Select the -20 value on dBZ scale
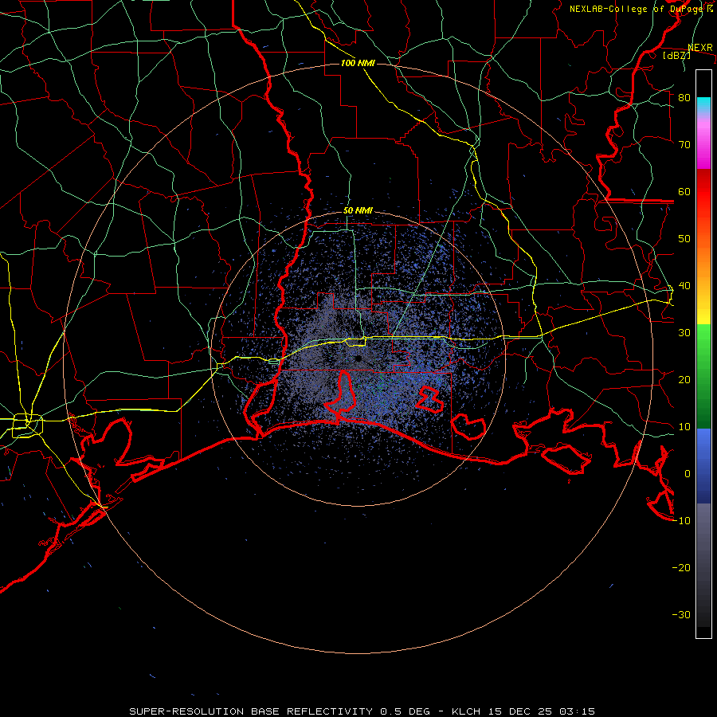 coord(681,568)
